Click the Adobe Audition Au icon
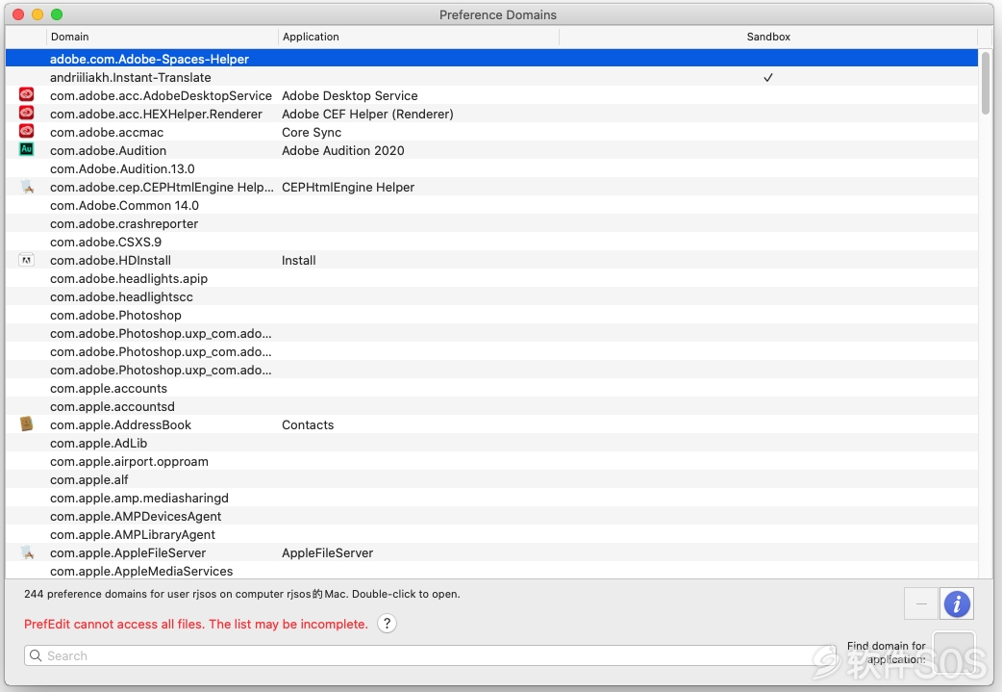The width and height of the screenshot is (1002, 692). 26,149
